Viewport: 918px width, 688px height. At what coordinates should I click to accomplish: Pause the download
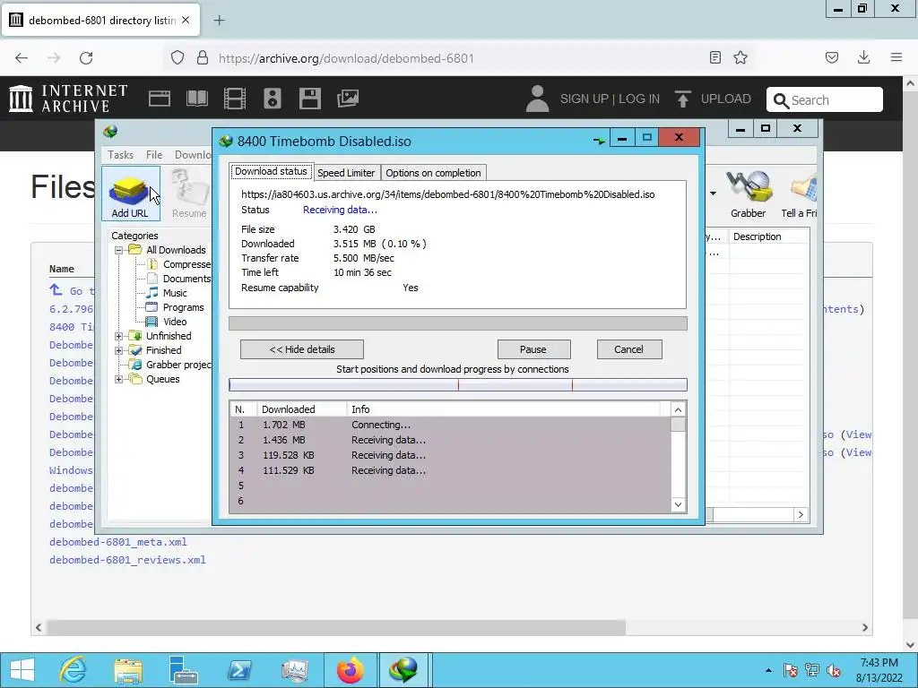pyautogui.click(x=533, y=349)
